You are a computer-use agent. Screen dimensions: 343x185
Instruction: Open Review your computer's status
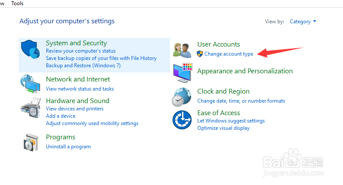click(80, 51)
